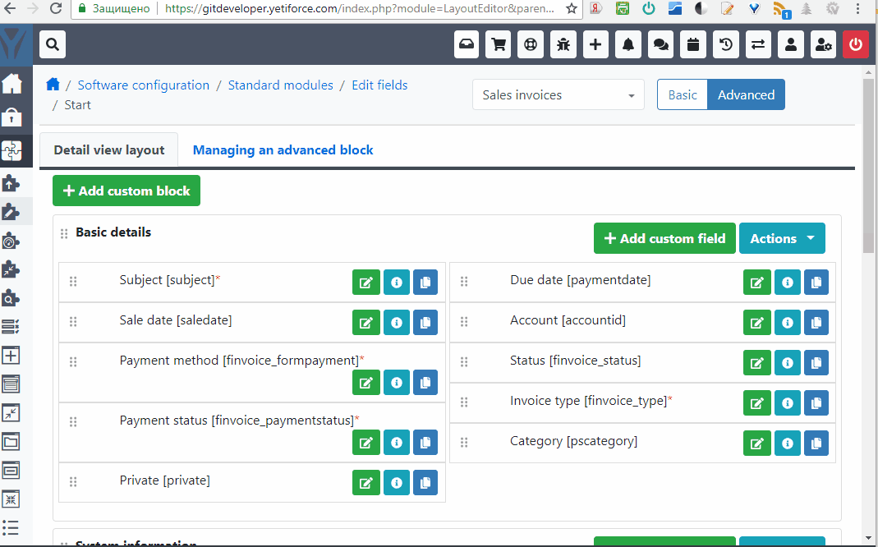Open the calendar icon in header
Image resolution: width=878 pixels, height=547 pixels.
click(x=693, y=44)
